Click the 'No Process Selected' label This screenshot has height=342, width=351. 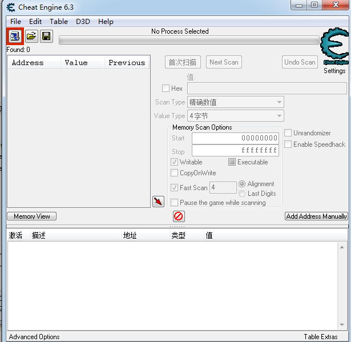(x=180, y=31)
